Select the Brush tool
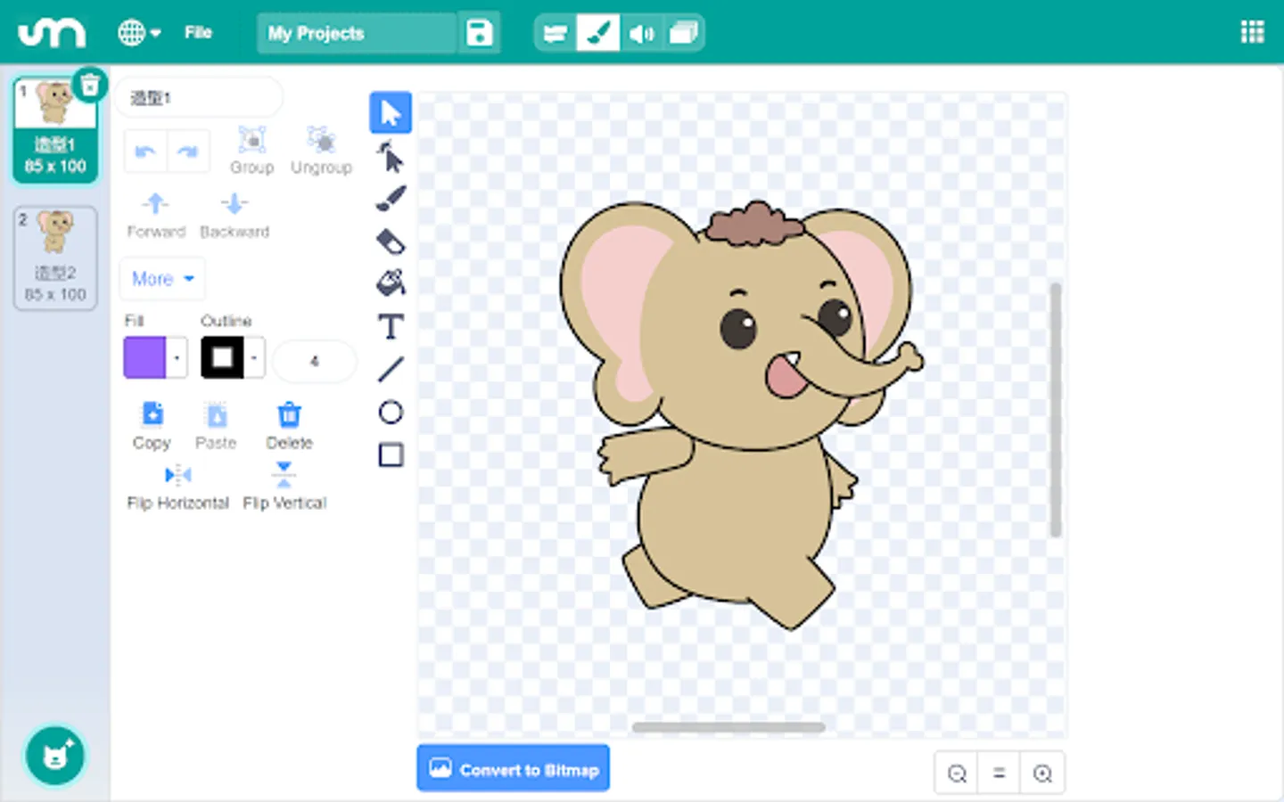 391,198
